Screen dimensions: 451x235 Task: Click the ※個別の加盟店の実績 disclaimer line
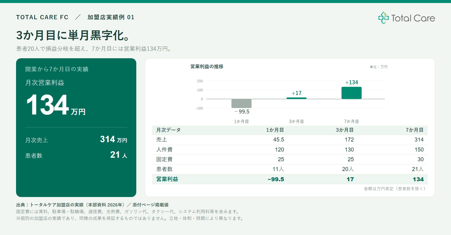[130, 218]
